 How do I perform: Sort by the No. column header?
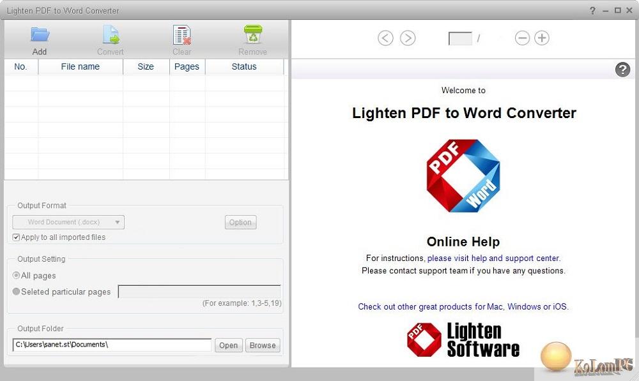click(x=21, y=67)
